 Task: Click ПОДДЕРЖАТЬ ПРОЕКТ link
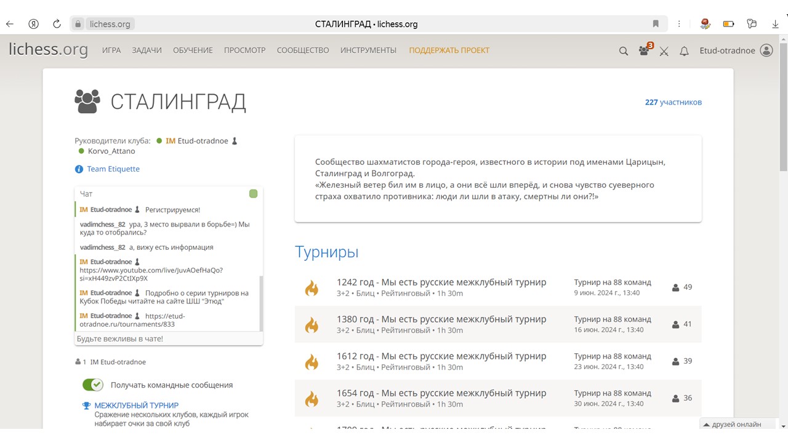click(x=449, y=50)
